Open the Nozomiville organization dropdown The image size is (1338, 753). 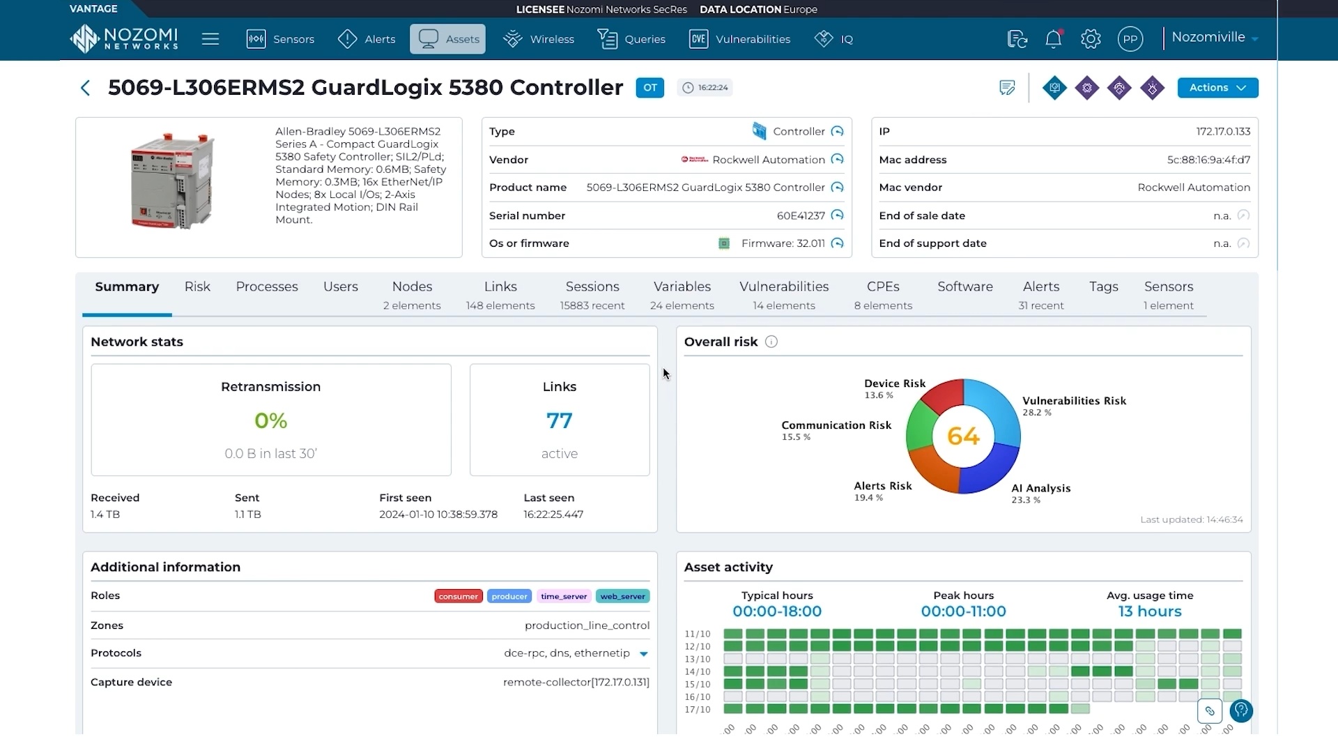pyautogui.click(x=1214, y=38)
